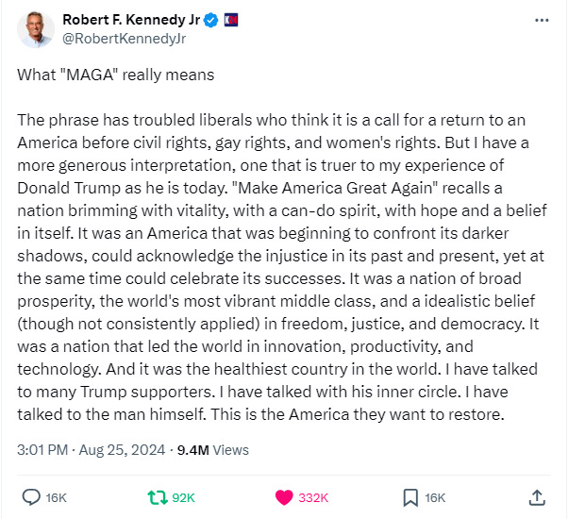Toggle the pink heart like icon
568x519 pixels.
point(283,496)
